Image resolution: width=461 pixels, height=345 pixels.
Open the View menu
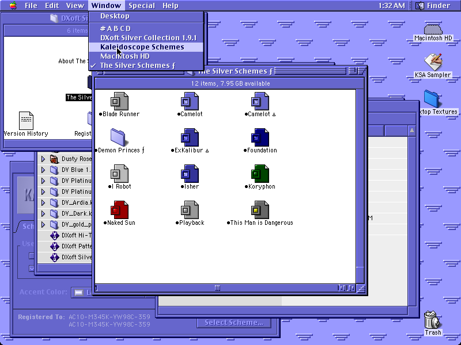[x=75, y=5]
